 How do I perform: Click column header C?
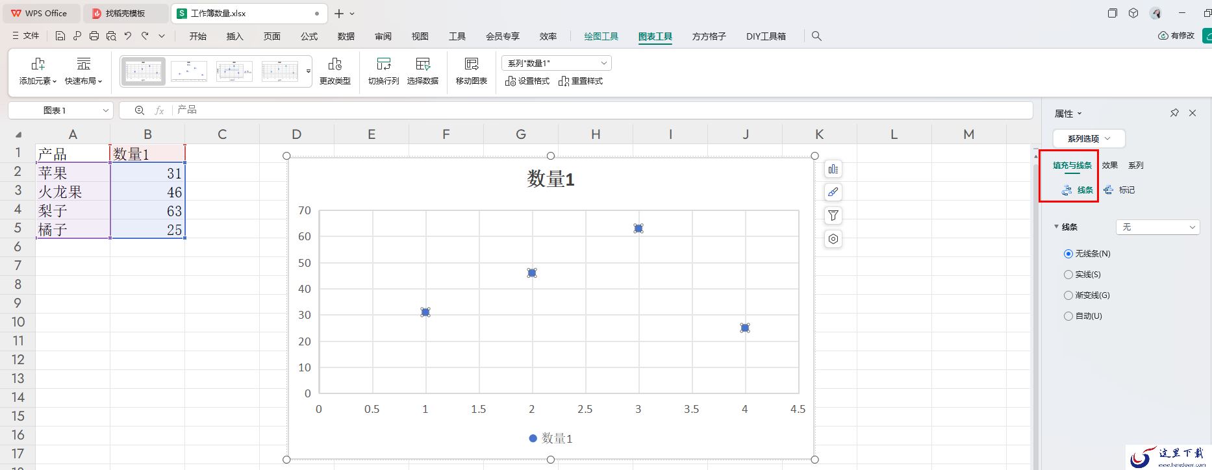pos(222,134)
